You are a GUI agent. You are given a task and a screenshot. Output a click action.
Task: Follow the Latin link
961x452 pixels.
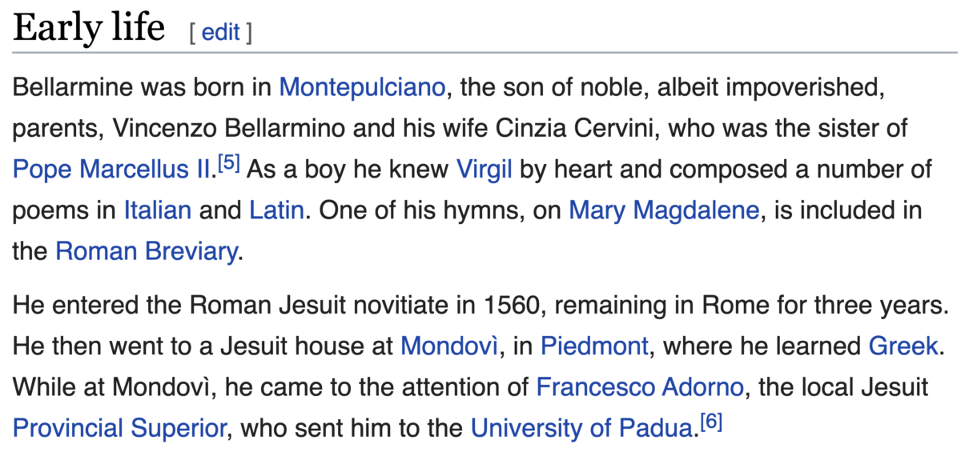click(276, 211)
